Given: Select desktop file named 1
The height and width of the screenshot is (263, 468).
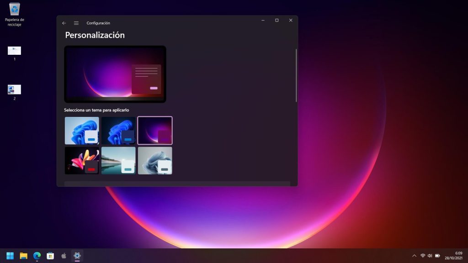Looking at the screenshot, I should [14, 54].
